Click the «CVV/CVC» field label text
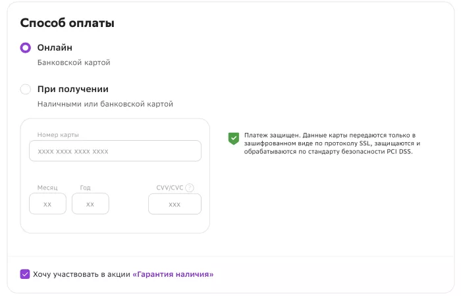This screenshot has width=461, height=296. (x=169, y=187)
